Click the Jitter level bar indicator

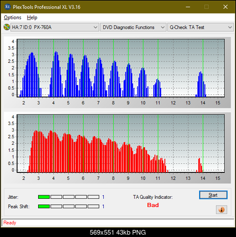(69, 197)
